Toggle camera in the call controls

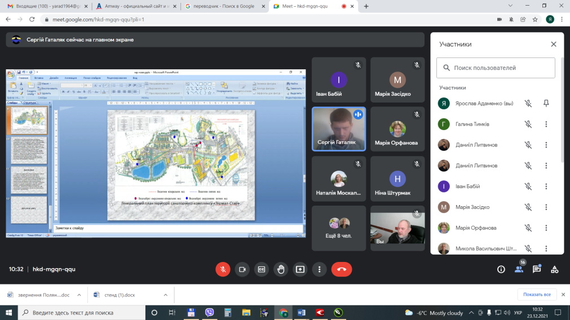pyautogui.click(x=242, y=269)
